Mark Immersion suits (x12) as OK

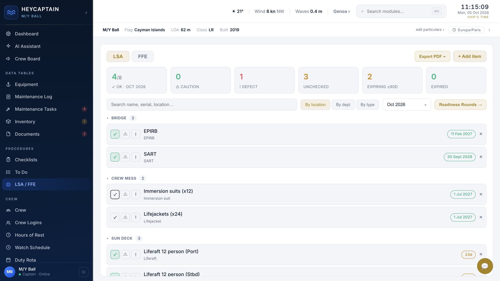pyautogui.click(x=115, y=195)
